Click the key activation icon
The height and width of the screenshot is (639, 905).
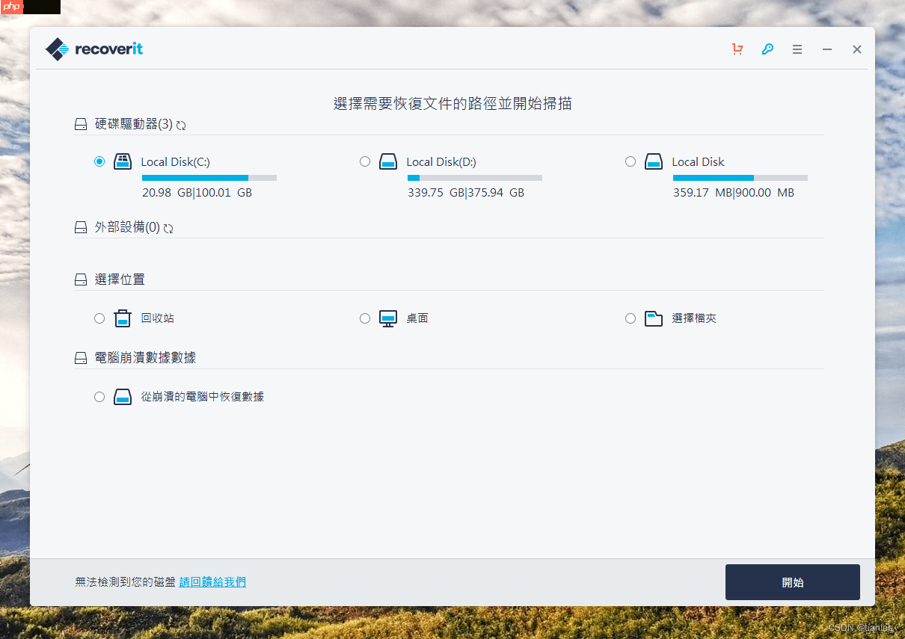pyautogui.click(x=767, y=49)
